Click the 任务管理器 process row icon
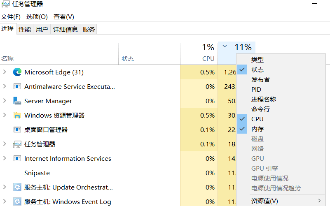330x206 pixels. (17, 144)
